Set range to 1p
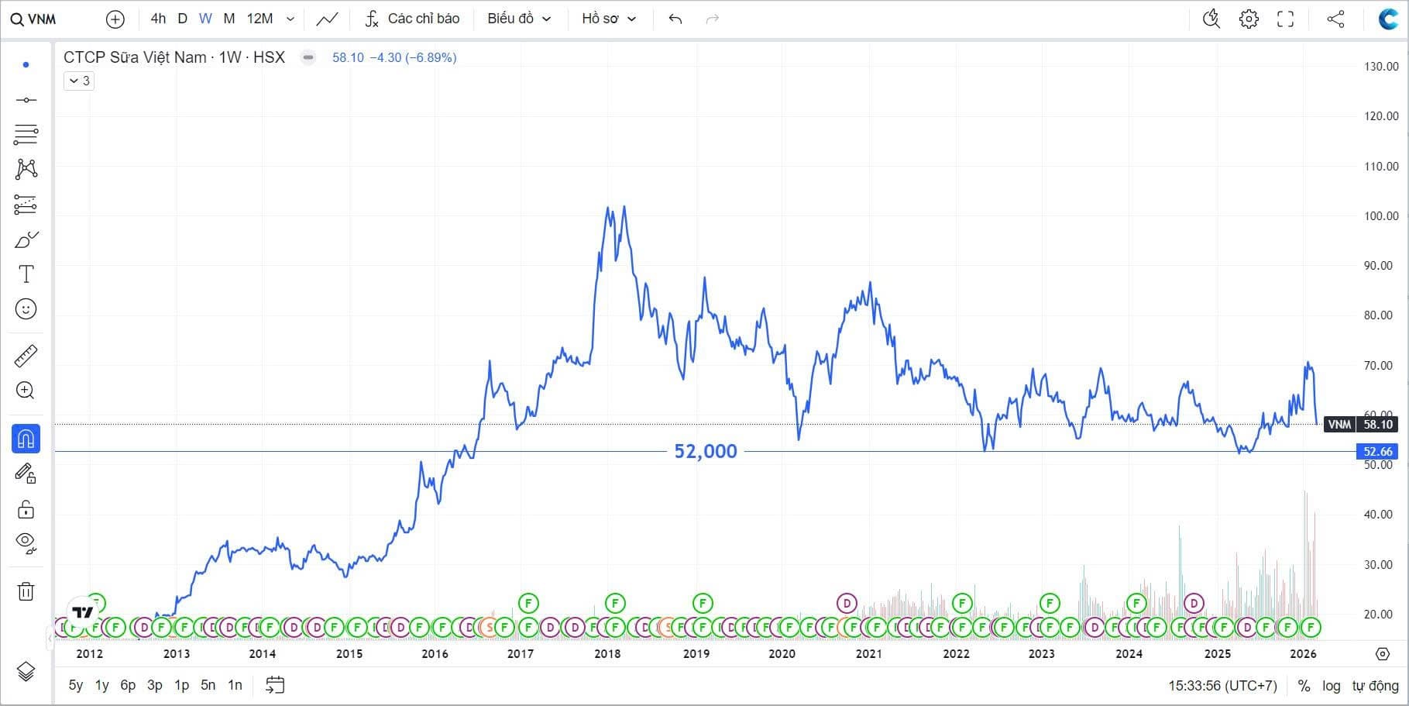This screenshot has height=706, width=1409. [x=181, y=685]
